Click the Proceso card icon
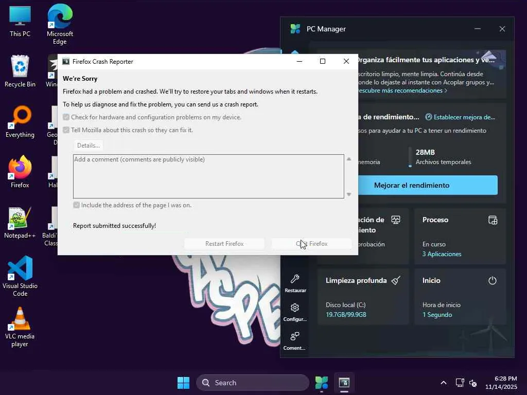Screen dimensions: 527x395 493,220
